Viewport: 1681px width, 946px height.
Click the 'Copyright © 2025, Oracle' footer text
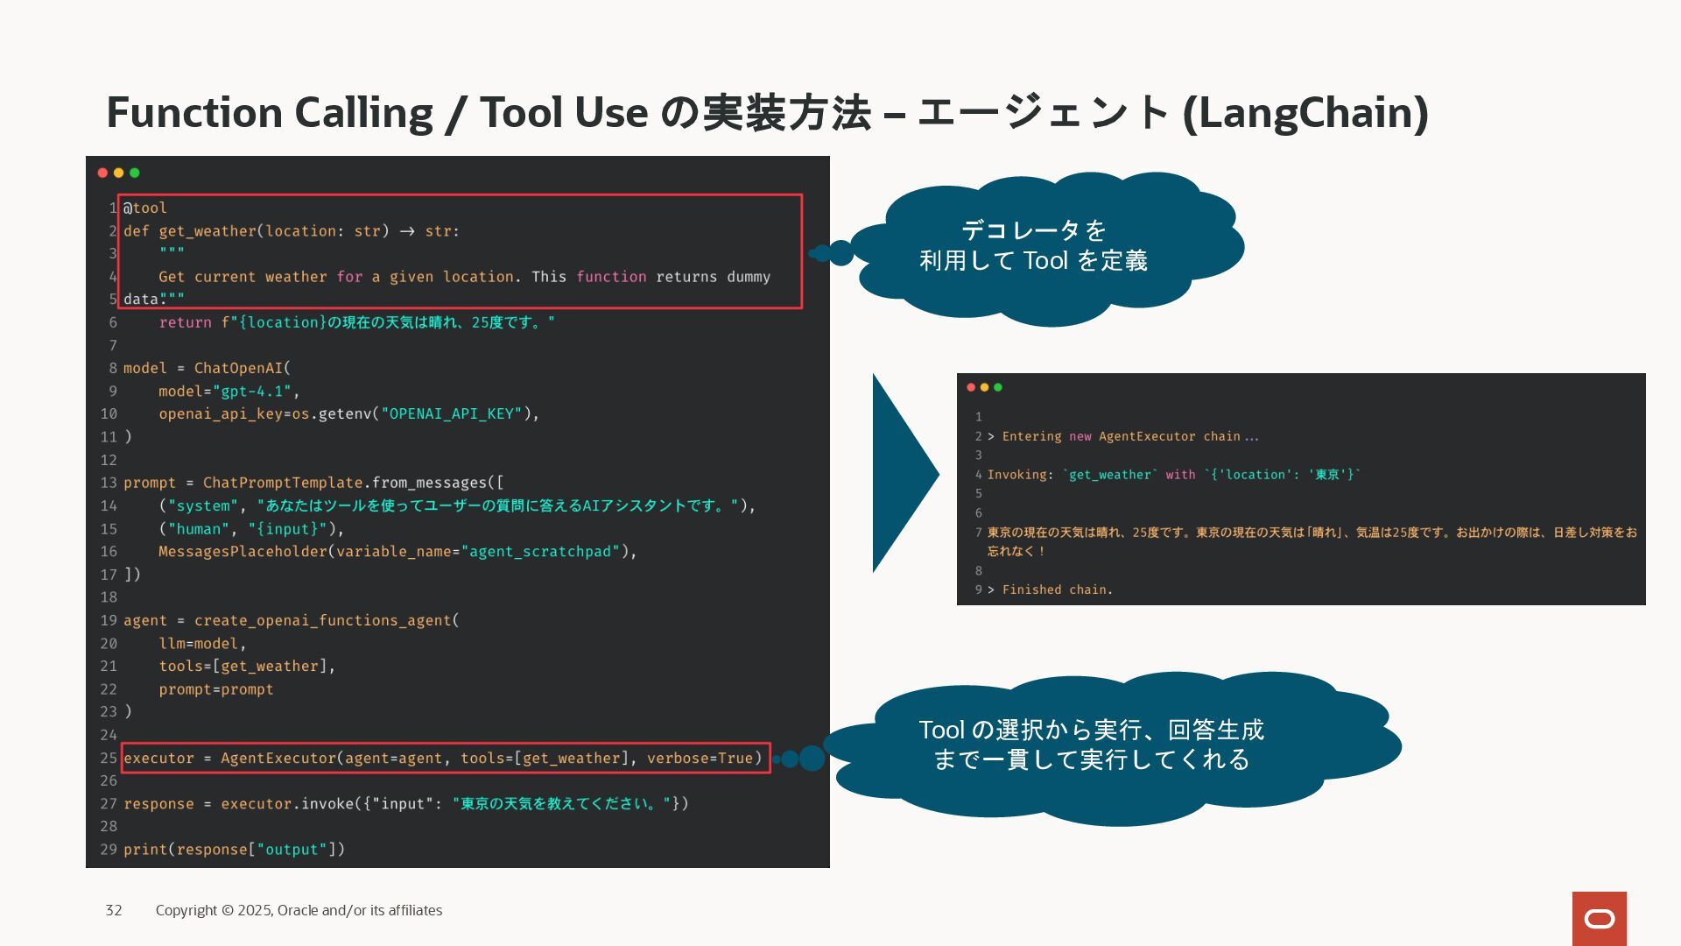pos(299,910)
